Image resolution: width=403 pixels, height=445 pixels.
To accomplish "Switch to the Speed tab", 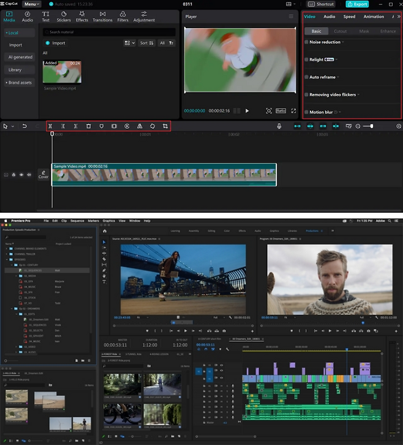I will click(x=349, y=17).
